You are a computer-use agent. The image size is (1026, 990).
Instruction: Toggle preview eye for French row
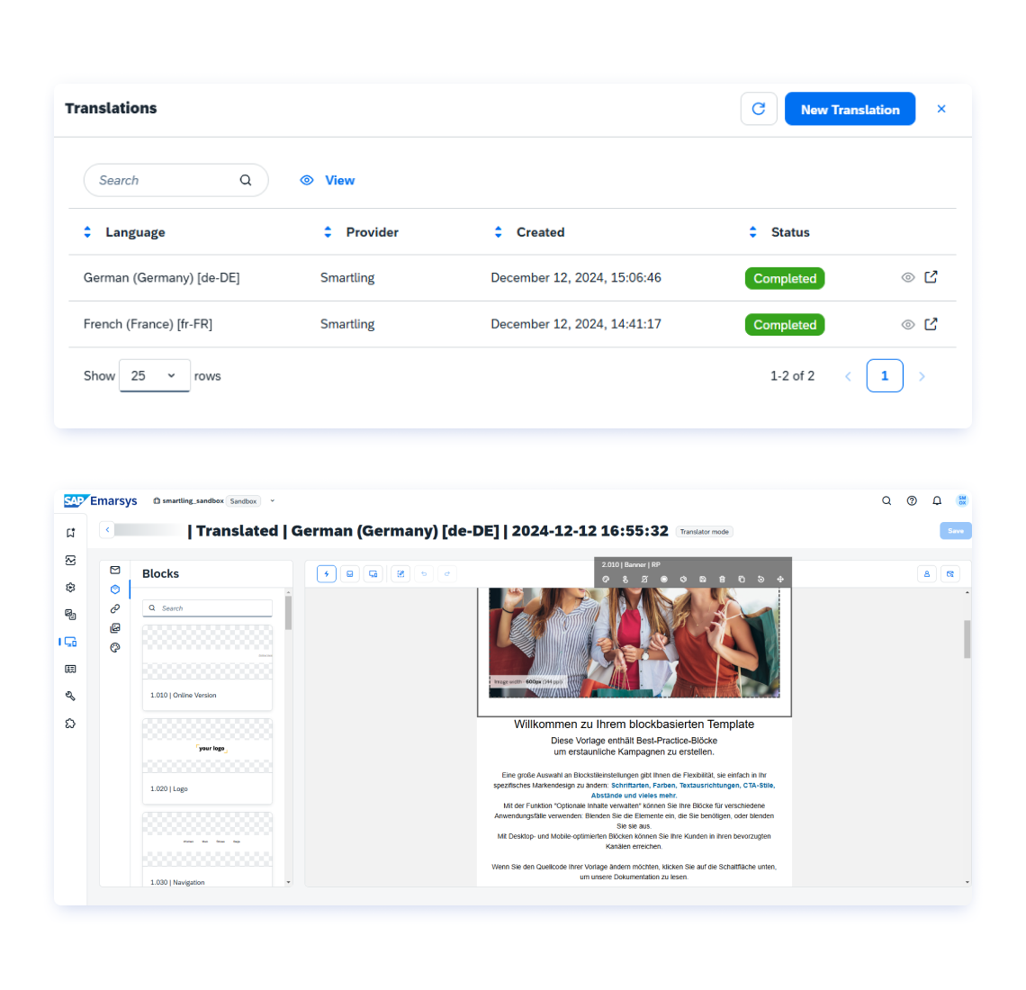[x=907, y=325]
